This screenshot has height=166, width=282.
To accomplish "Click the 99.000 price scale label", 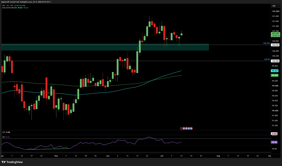I will click(275, 86).
